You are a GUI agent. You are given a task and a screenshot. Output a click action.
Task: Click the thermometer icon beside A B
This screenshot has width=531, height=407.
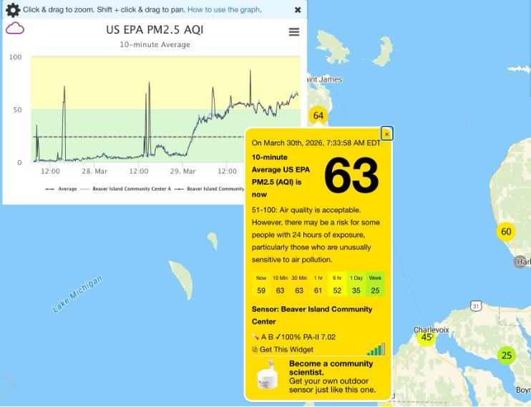(255, 336)
